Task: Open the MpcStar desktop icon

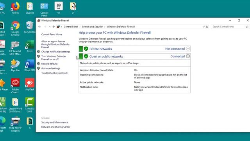Action: [x=15, y=65]
